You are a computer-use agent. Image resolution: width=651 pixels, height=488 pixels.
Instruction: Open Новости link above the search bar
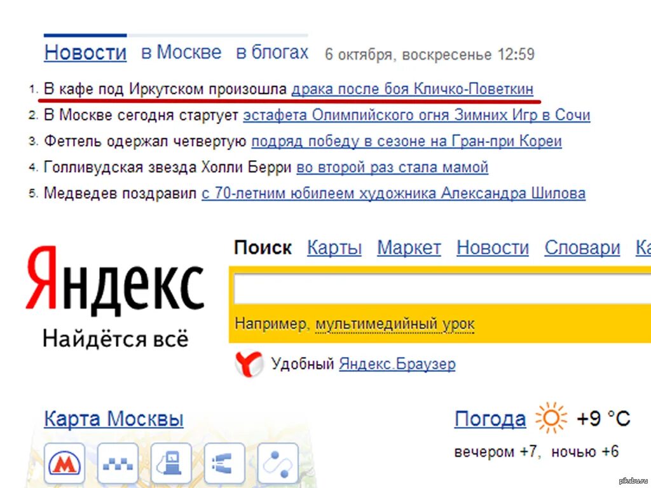tap(493, 248)
